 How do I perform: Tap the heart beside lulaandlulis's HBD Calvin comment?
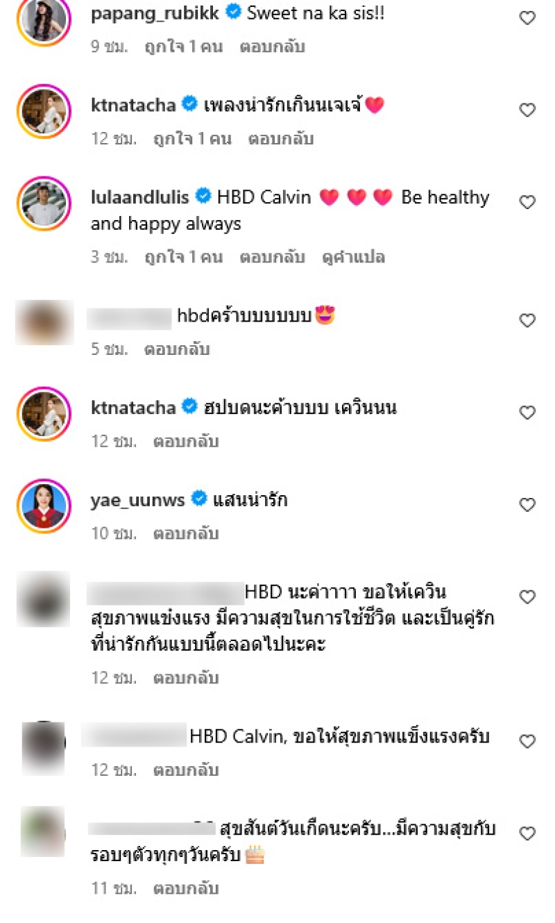coord(528,202)
